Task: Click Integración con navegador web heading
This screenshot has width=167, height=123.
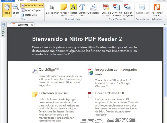Action: coord(116,72)
